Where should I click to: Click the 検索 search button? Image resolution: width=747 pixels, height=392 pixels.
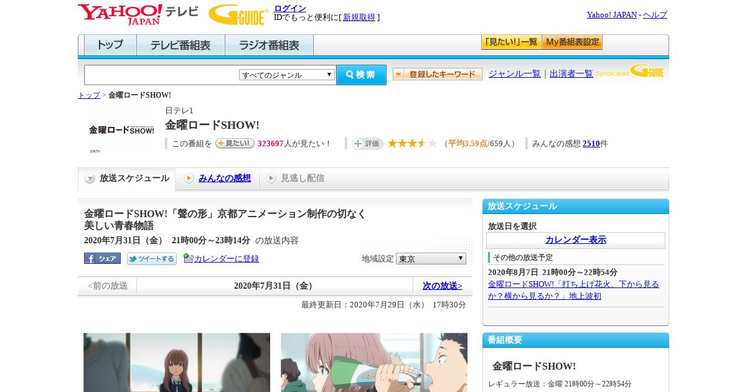click(361, 75)
